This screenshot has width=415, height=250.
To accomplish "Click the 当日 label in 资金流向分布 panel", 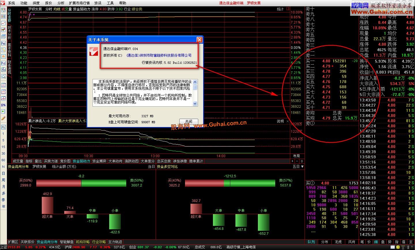I will (151, 167).
